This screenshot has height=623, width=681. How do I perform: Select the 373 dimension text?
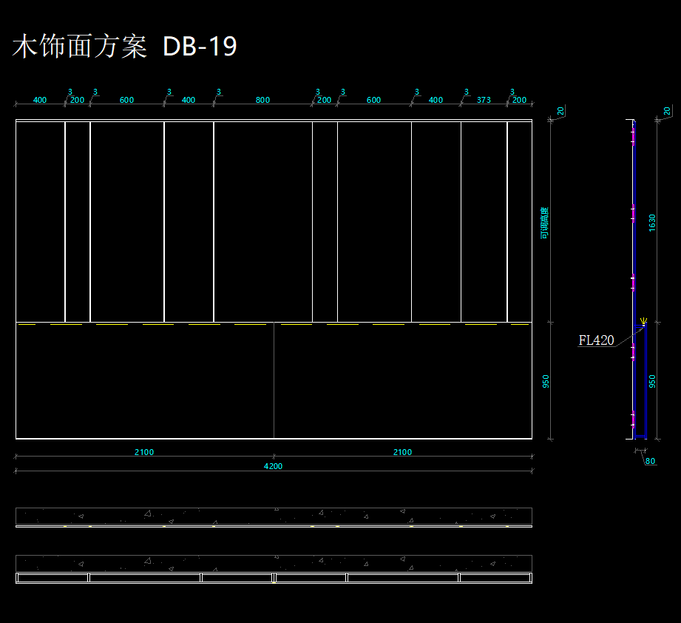pyautogui.click(x=484, y=100)
